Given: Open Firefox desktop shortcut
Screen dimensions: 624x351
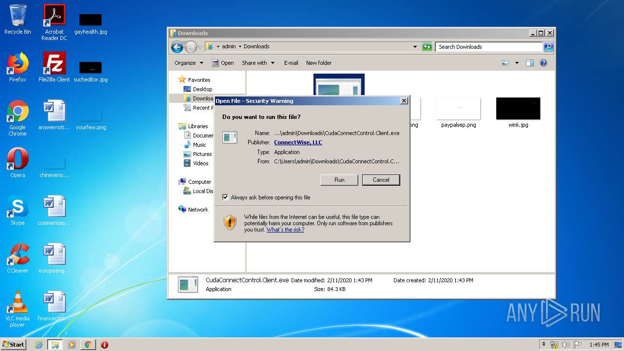Looking at the screenshot, I should (x=18, y=67).
